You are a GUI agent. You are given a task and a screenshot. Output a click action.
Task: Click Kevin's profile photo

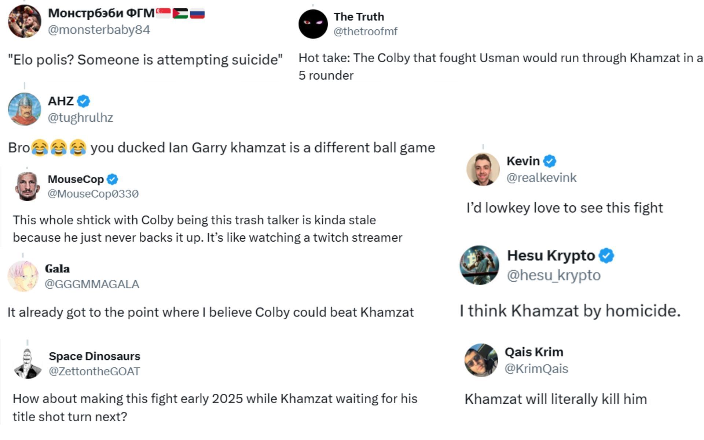pyautogui.click(x=484, y=169)
